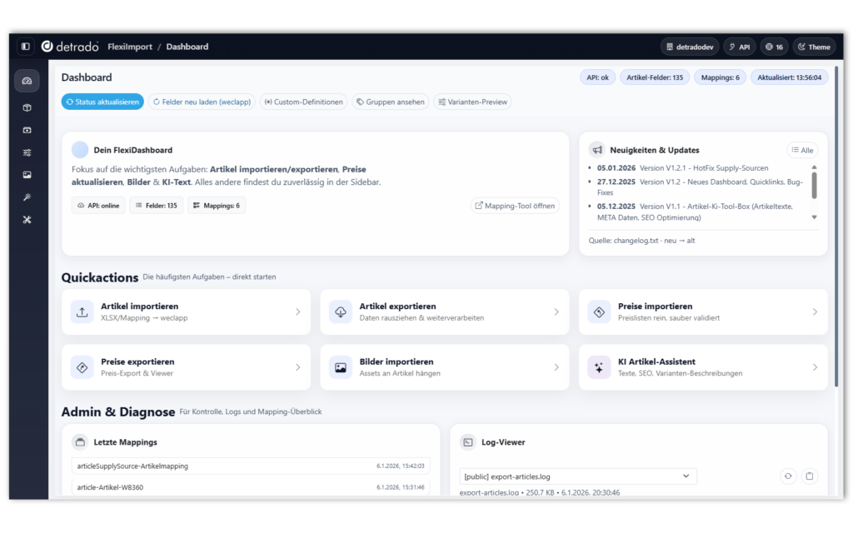Open the cube articles icon in sidebar
The height and width of the screenshot is (533, 853).
pyautogui.click(x=27, y=107)
